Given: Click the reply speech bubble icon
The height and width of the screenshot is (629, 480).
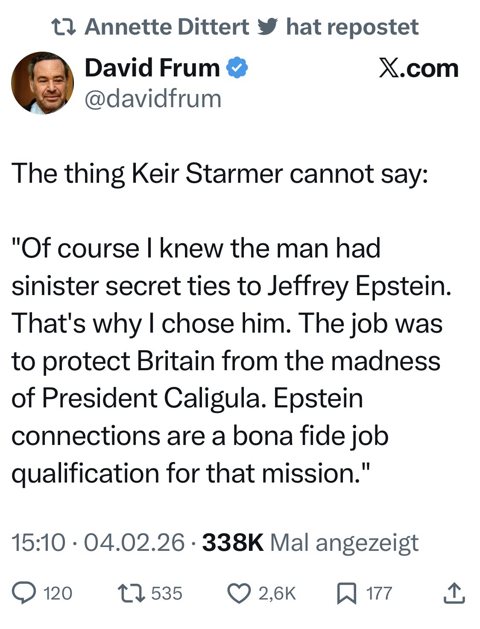Looking at the screenshot, I should 24,593.
